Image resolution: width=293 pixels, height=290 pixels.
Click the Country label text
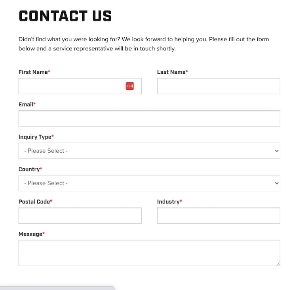29,169
